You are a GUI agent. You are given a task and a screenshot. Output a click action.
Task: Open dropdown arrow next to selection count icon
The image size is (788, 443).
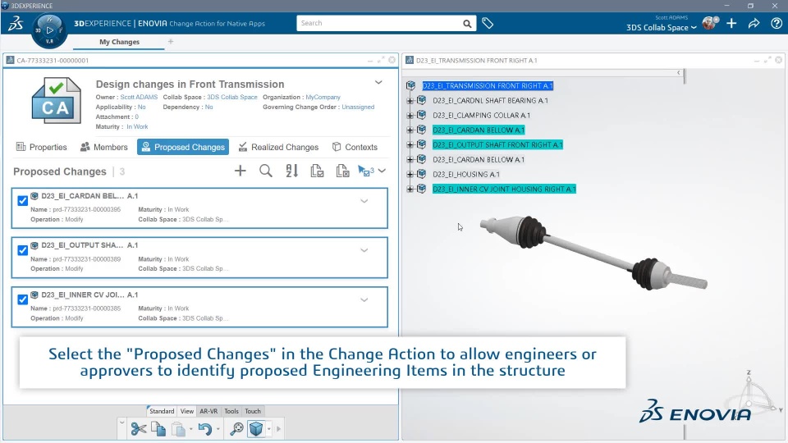382,171
